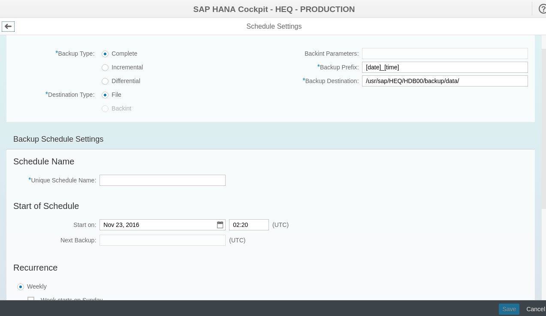Select File destination type

point(105,95)
